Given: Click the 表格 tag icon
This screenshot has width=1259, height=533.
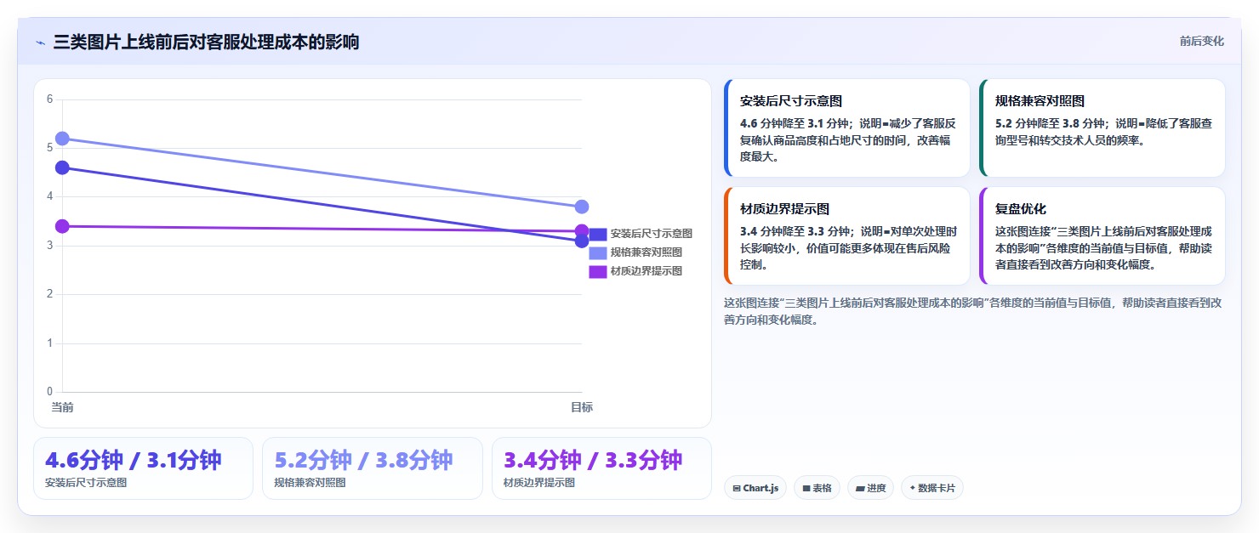Looking at the screenshot, I should click(x=806, y=488).
